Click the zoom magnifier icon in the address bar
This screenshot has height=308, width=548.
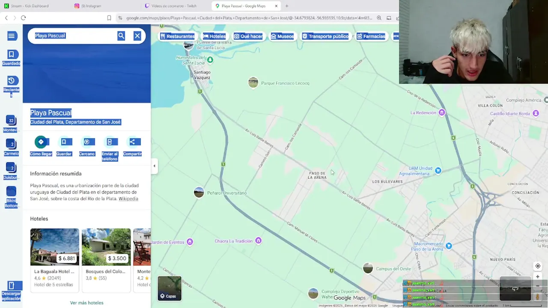click(379, 18)
